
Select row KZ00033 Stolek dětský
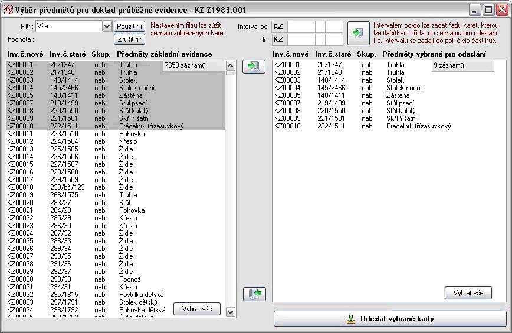(115, 302)
